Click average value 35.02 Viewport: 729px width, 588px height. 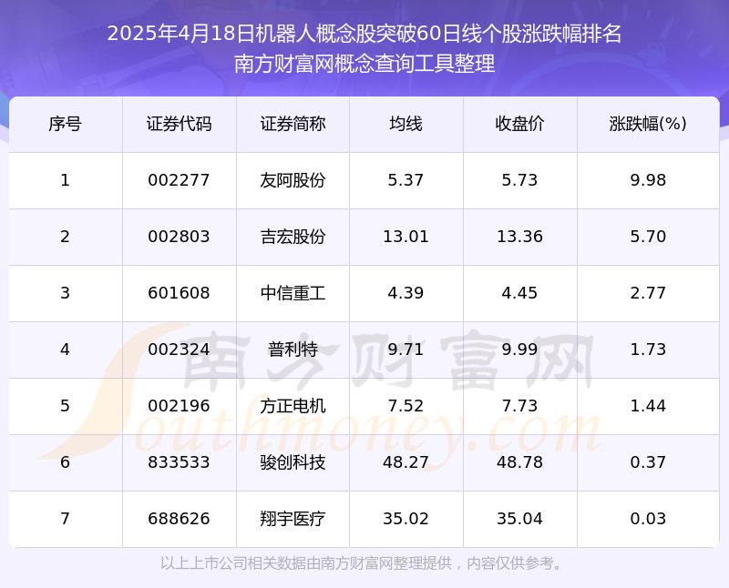pos(406,519)
